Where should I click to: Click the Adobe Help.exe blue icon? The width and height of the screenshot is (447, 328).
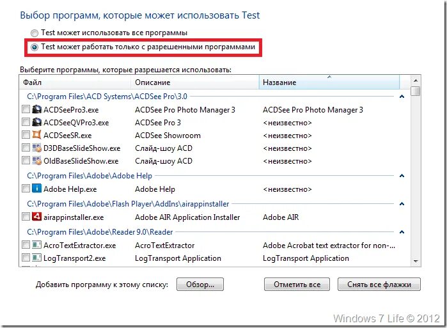[36, 189]
